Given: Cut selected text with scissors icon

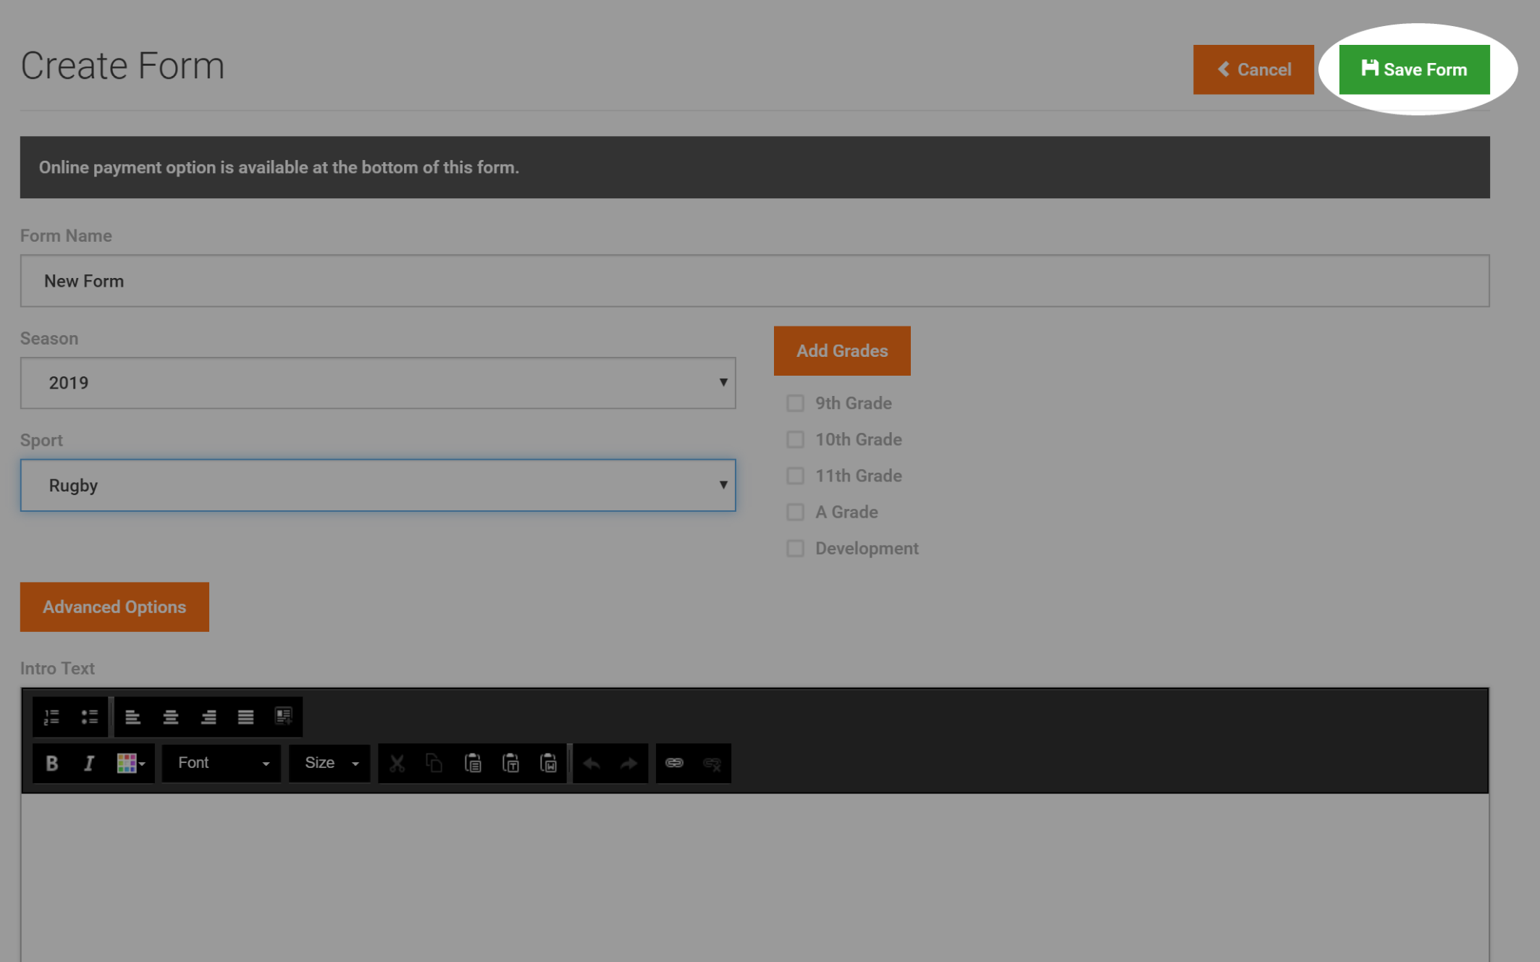Looking at the screenshot, I should click(x=397, y=763).
